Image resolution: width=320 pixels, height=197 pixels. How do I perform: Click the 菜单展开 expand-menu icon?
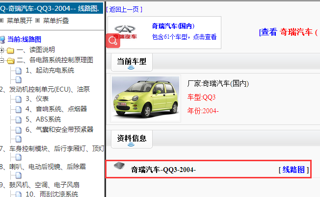pyautogui.click(x=1, y=21)
